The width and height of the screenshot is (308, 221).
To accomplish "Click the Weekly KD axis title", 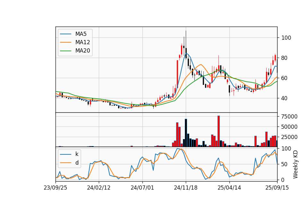I will point(295,164).
